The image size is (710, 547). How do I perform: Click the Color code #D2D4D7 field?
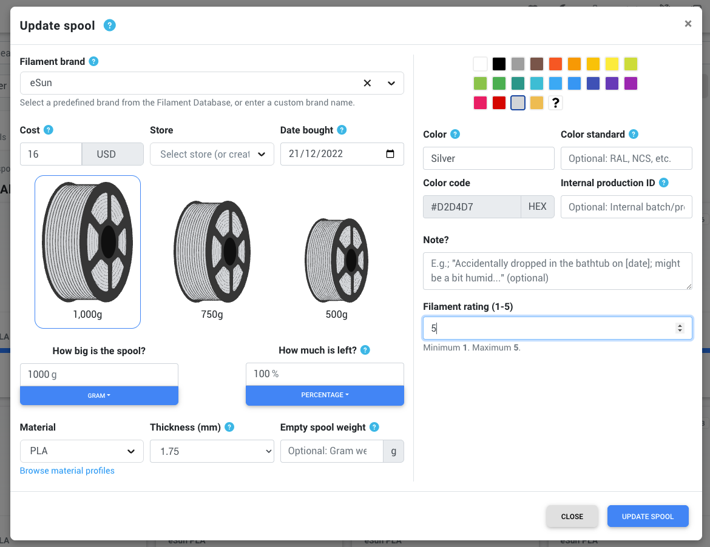point(472,207)
